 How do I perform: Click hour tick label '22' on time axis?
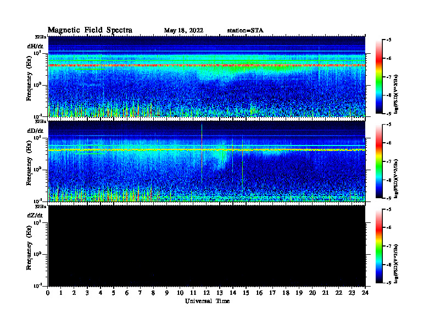(339, 293)
